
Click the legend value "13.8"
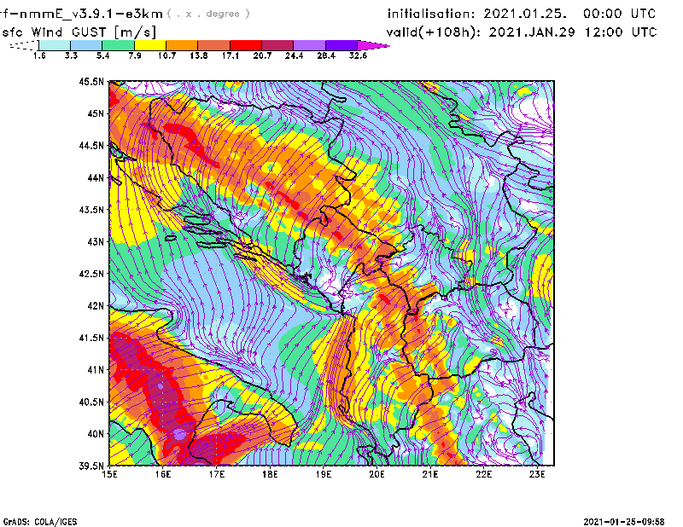tap(198, 55)
